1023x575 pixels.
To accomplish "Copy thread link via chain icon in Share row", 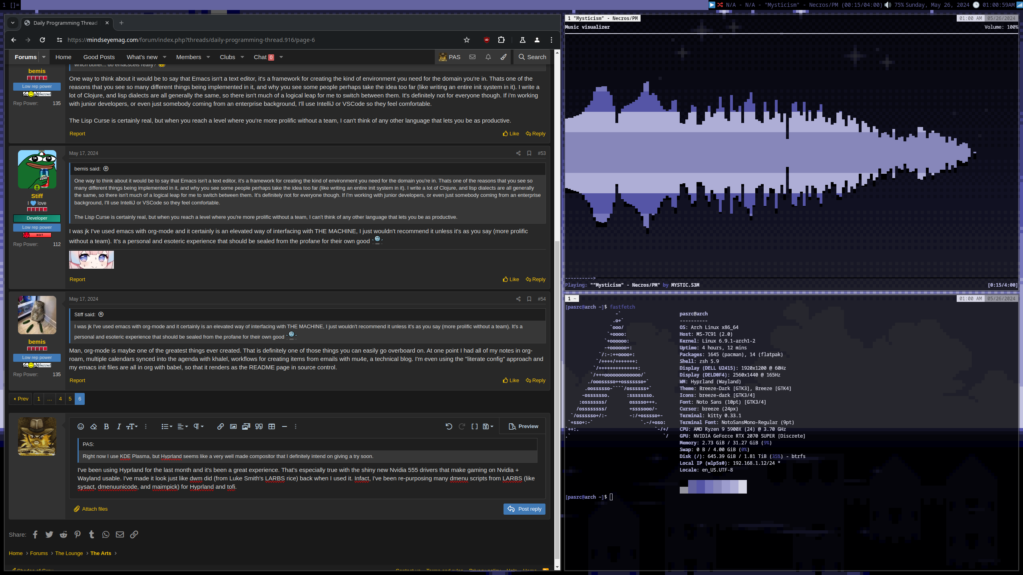I will pyautogui.click(x=134, y=535).
